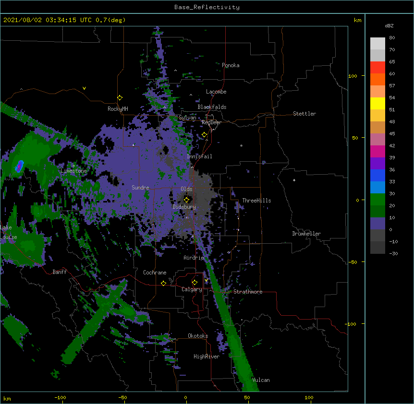Select the bright yellow 51-54 dBZ legend swatch

coord(377,103)
